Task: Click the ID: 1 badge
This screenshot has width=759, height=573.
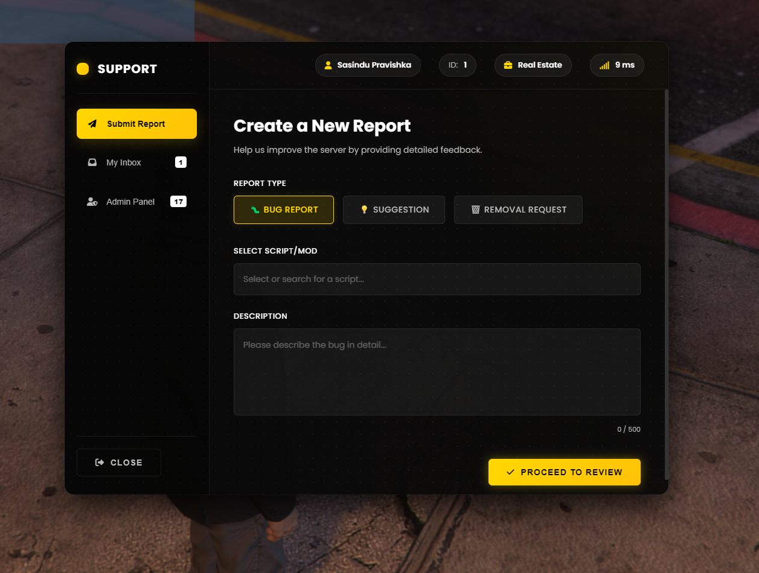Action: coord(458,65)
